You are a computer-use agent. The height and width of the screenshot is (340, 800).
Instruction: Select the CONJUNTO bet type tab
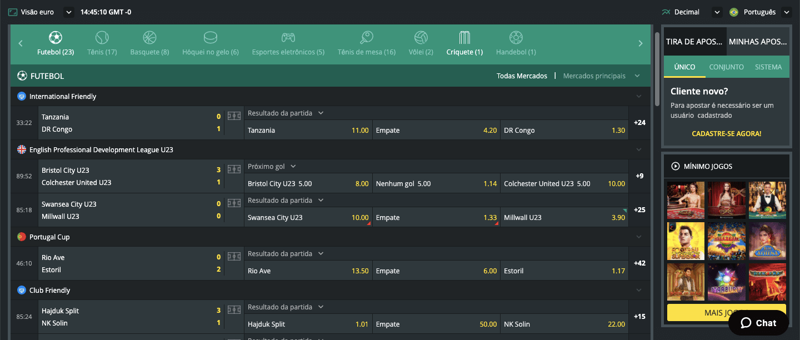tap(726, 67)
